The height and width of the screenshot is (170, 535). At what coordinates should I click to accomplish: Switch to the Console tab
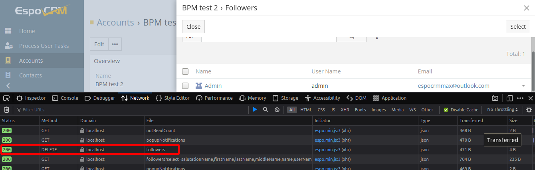pos(65,98)
